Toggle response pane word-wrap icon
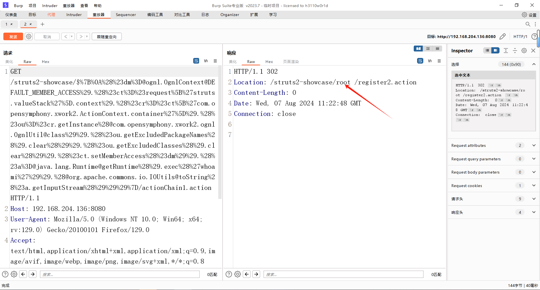This screenshot has width=540, height=290. click(420, 61)
